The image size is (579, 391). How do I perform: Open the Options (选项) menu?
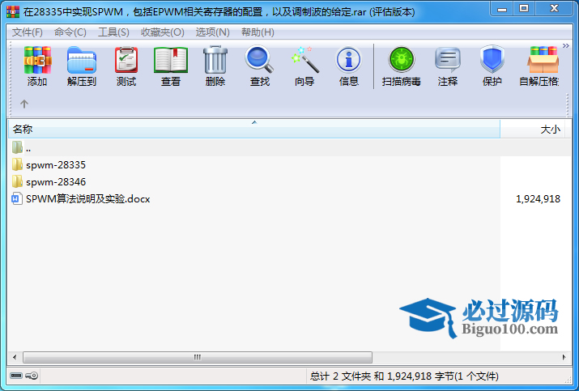pyautogui.click(x=213, y=32)
